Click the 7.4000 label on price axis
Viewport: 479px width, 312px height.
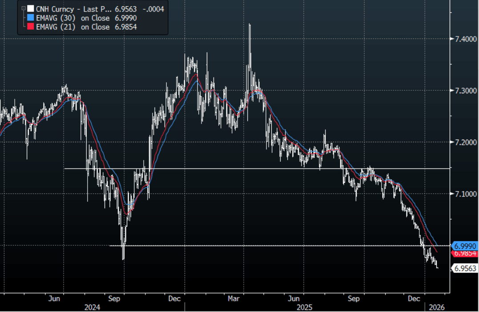tap(462, 40)
